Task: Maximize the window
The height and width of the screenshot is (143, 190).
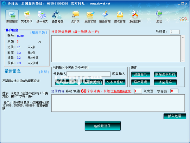Action: pos(182,3)
